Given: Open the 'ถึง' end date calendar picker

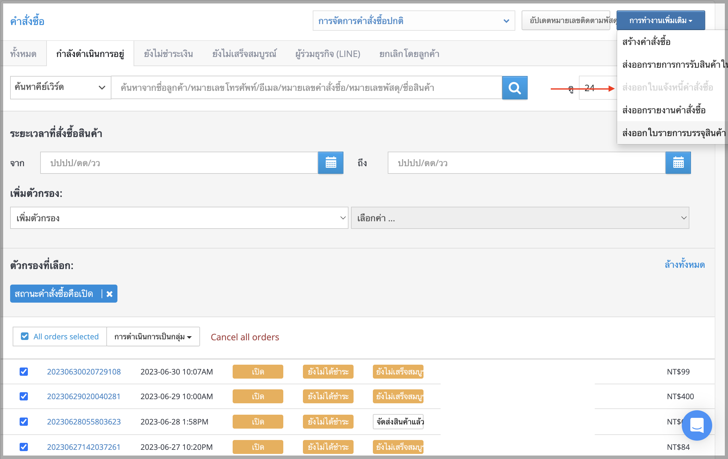Looking at the screenshot, I should [678, 163].
